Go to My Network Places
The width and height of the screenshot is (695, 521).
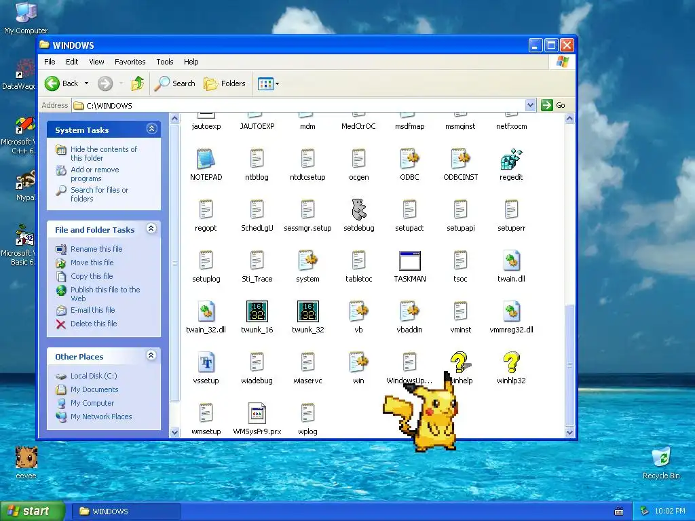pyautogui.click(x=101, y=417)
